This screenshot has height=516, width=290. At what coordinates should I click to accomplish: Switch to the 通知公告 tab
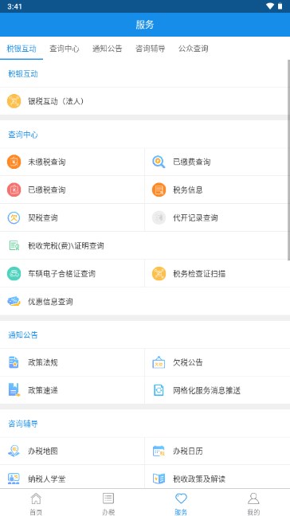(x=108, y=49)
